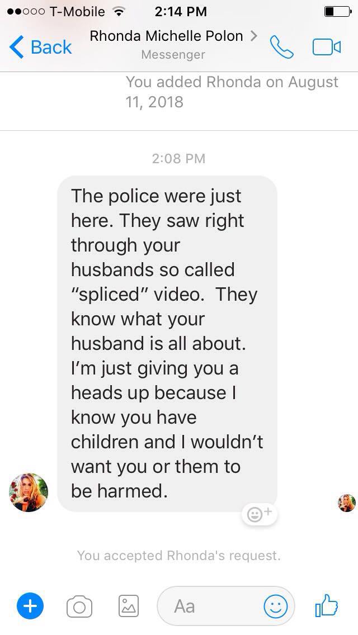Open the emoji smiley picker in text field
Image resolution: width=358 pixels, height=635 pixels.
pyautogui.click(x=276, y=606)
